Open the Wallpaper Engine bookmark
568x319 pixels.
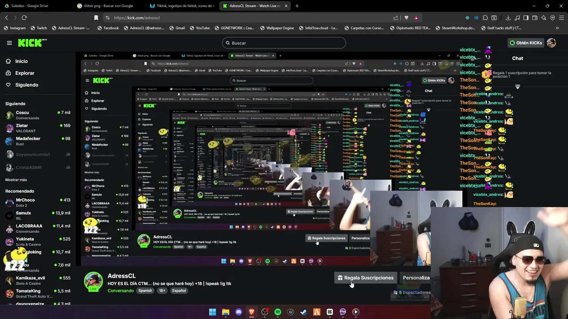tap(276, 28)
